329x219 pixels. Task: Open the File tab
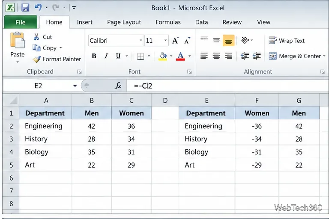tap(21, 22)
